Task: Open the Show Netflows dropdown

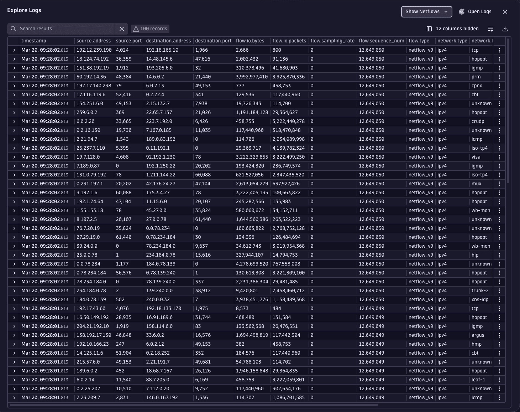Action: pos(426,11)
